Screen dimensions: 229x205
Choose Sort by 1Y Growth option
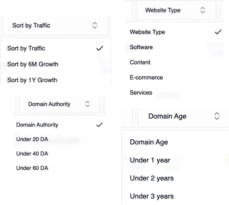(x=32, y=80)
